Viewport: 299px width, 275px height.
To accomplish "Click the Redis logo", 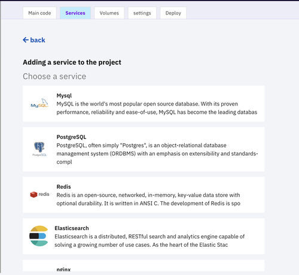I will click(x=39, y=194).
